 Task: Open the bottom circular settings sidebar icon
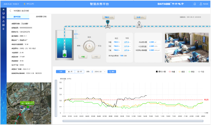click(4, 29)
